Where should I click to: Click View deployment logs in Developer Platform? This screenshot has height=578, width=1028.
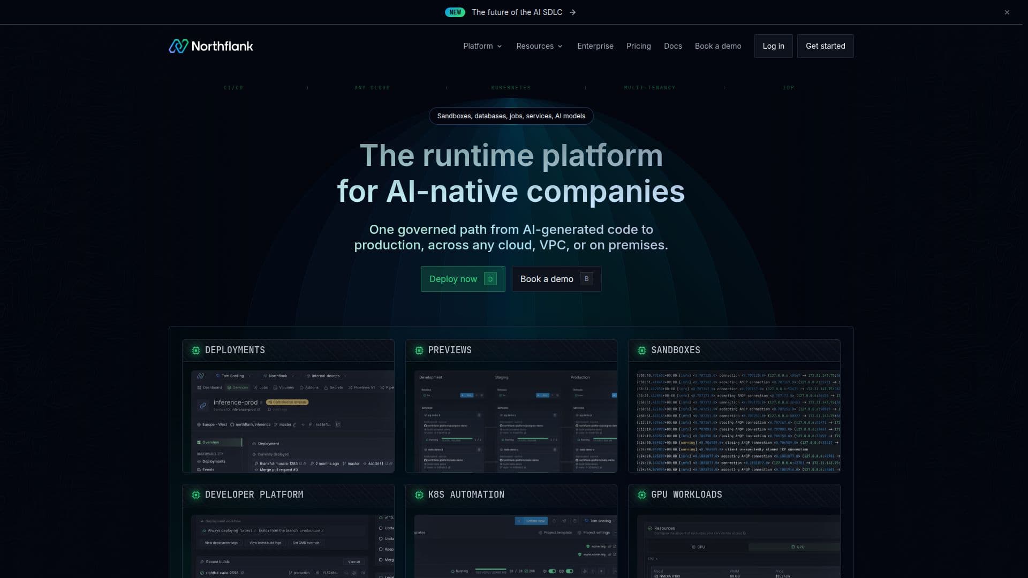[x=221, y=543]
